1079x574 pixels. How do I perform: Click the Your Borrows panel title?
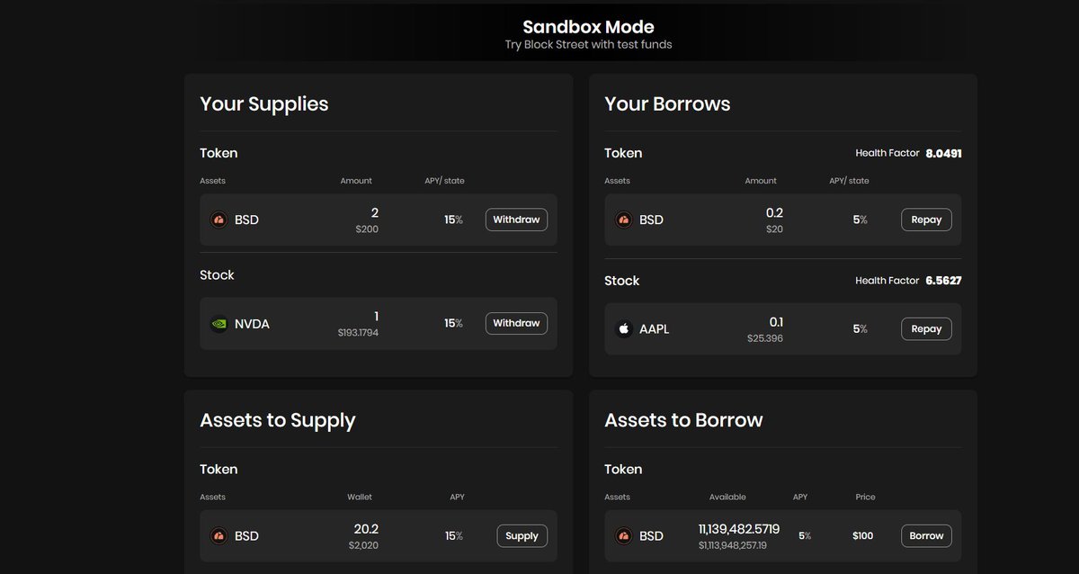pos(667,104)
